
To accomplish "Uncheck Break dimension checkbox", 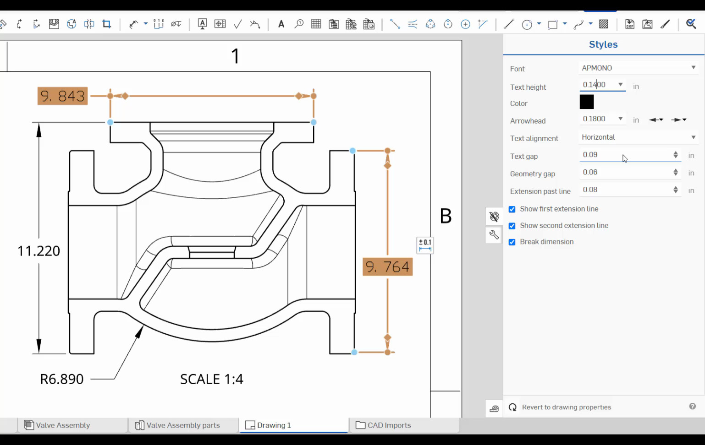I will 512,242.
